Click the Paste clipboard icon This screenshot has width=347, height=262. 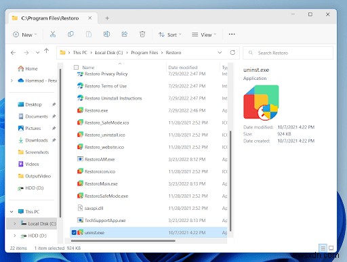click(89, 35)
